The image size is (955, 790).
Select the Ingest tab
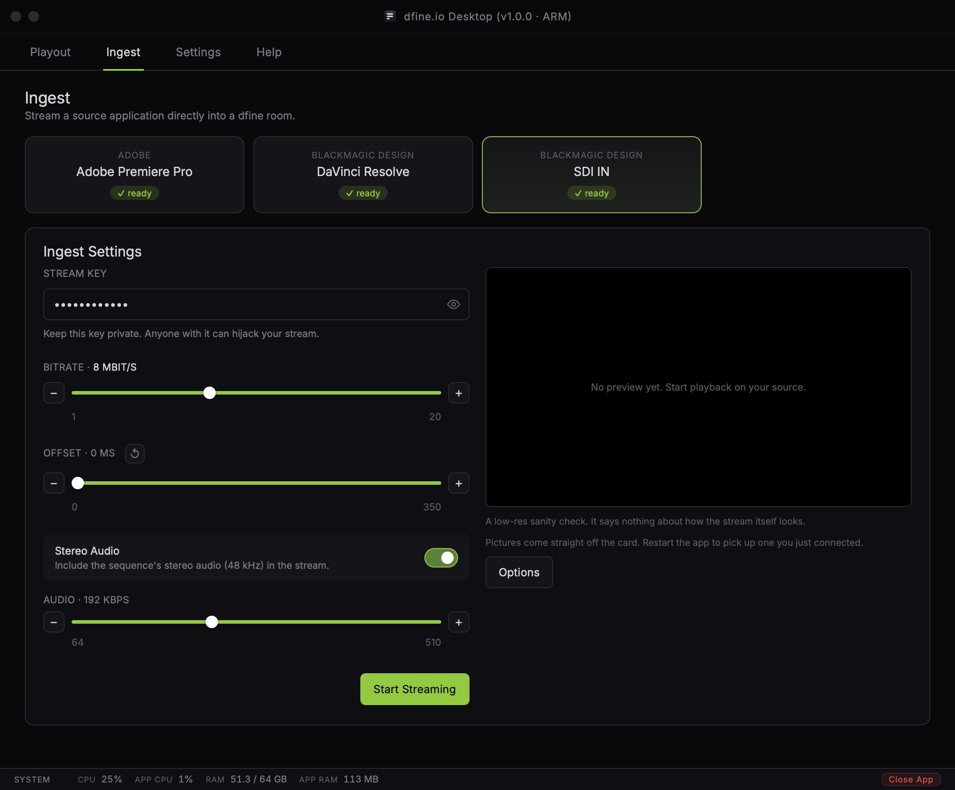(x=123, y=52)
